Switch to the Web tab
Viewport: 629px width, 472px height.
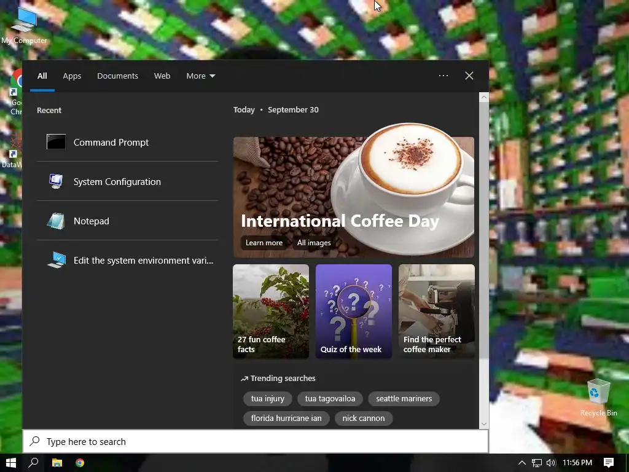162,76
